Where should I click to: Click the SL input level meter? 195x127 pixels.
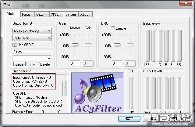pos(173,46)
